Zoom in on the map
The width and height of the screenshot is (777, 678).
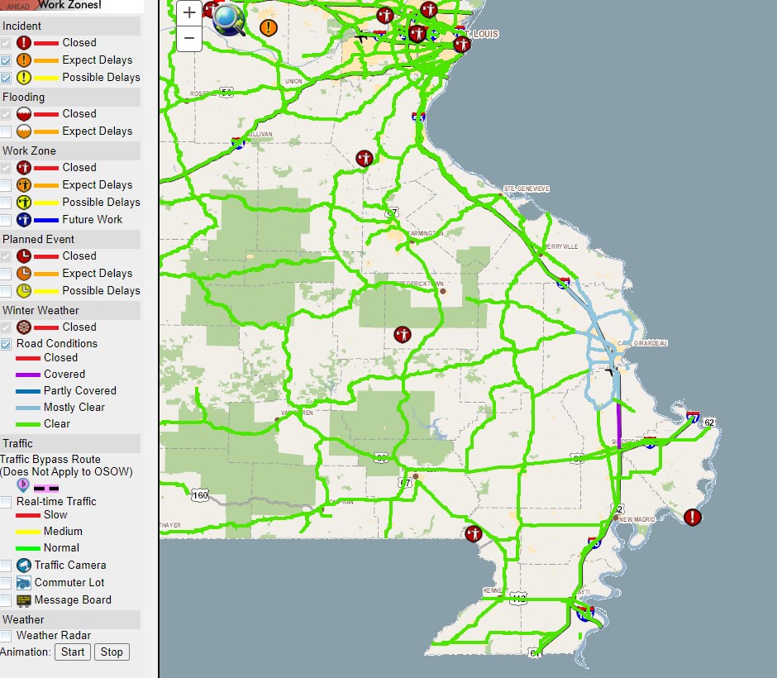click(189, 13)
